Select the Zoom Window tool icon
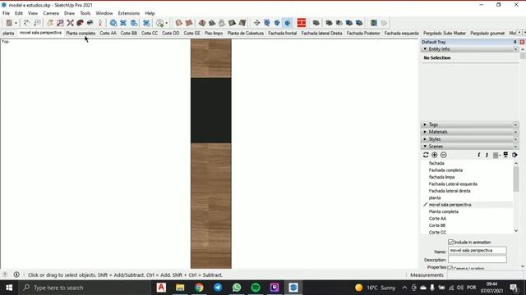The height and width of the screenshot is (295, 526). [60, 23]
